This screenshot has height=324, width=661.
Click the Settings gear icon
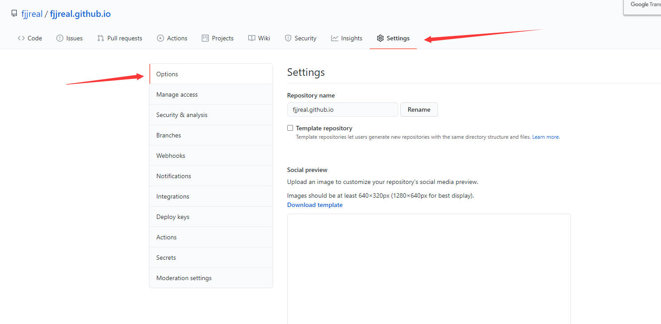coord(380,38)
